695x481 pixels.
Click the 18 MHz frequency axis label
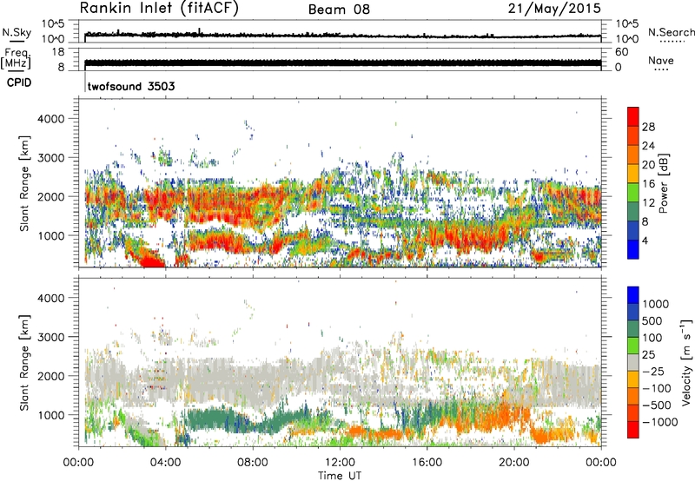click(58, 52)
